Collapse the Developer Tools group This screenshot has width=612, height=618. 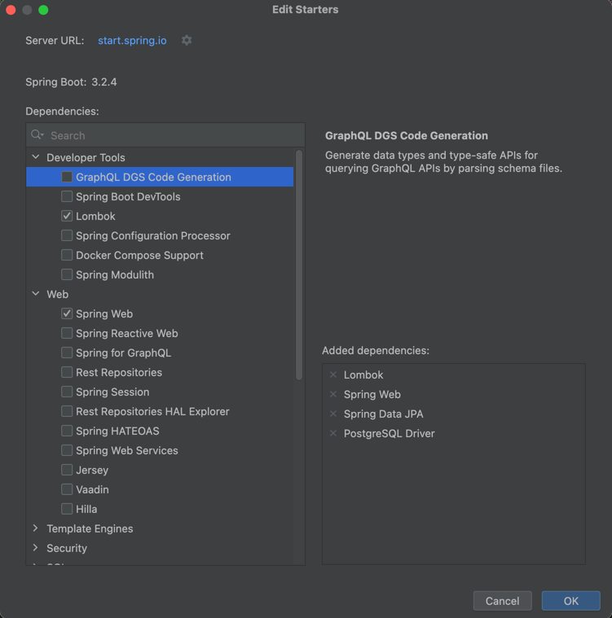pyautogui.click(x=36, y=157)
